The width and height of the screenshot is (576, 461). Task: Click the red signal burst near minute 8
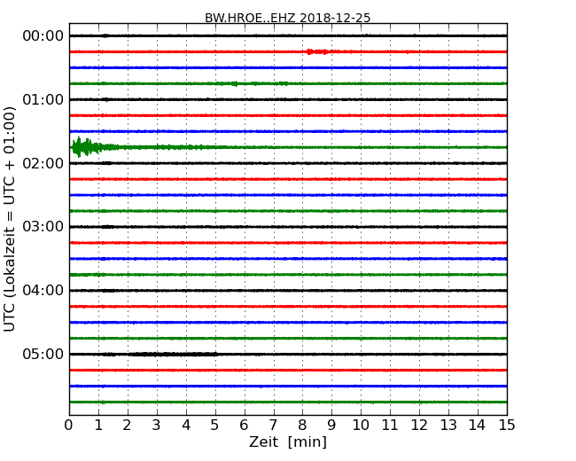317,51
